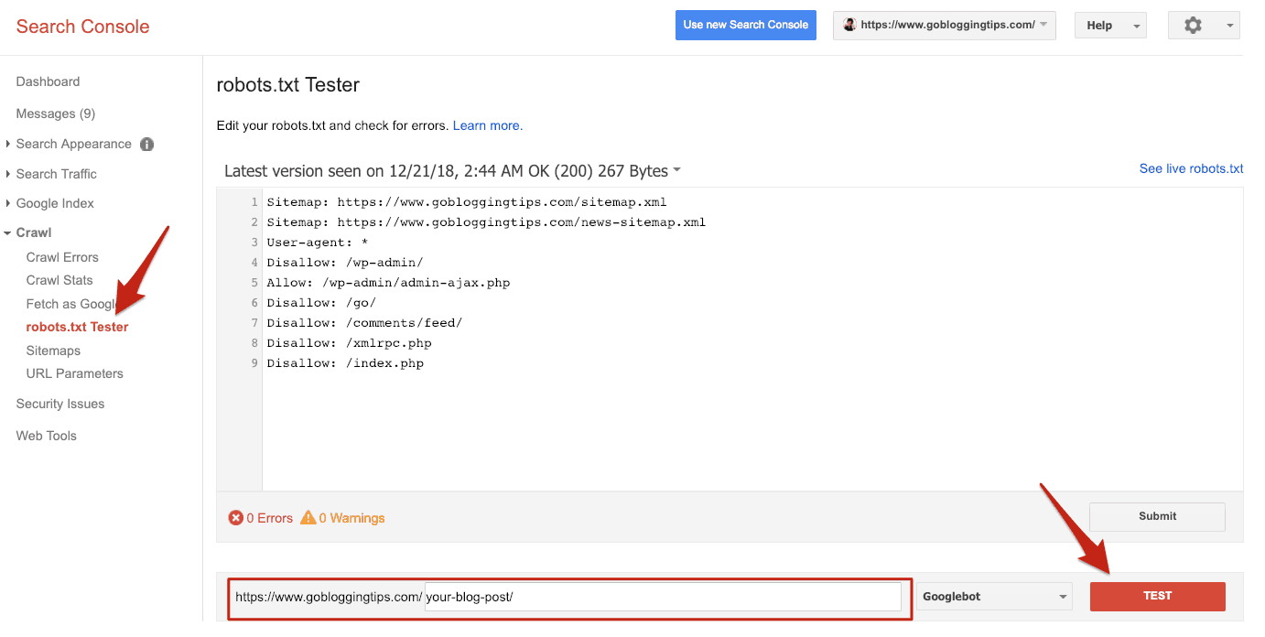Expand the Google Index section
1265x637 pixels.
pyautogui.click(x=8, y=203)
